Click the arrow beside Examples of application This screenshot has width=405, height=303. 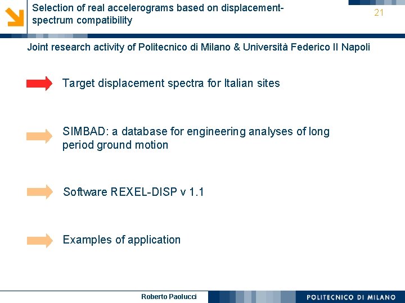pyautogui.click(x=40, y=240)
